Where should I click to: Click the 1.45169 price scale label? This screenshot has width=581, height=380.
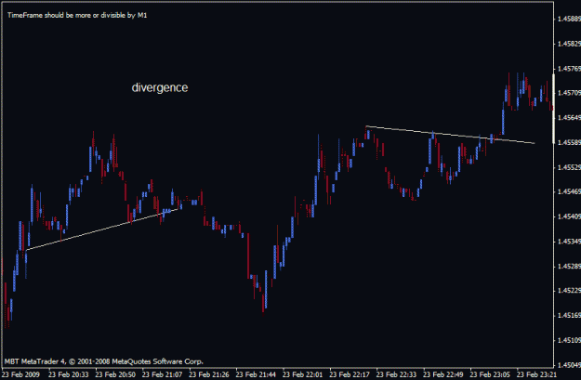[x=569, y=316]
